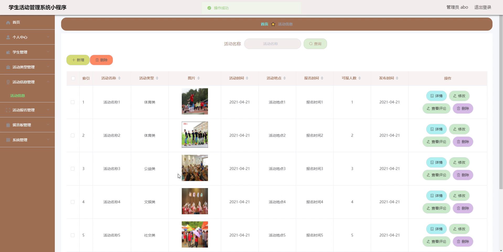The height and width of the screenshot is (252, 503).
Task: Click the thumbnail image of 活动名称1
Action: click(x=195, y=101)
